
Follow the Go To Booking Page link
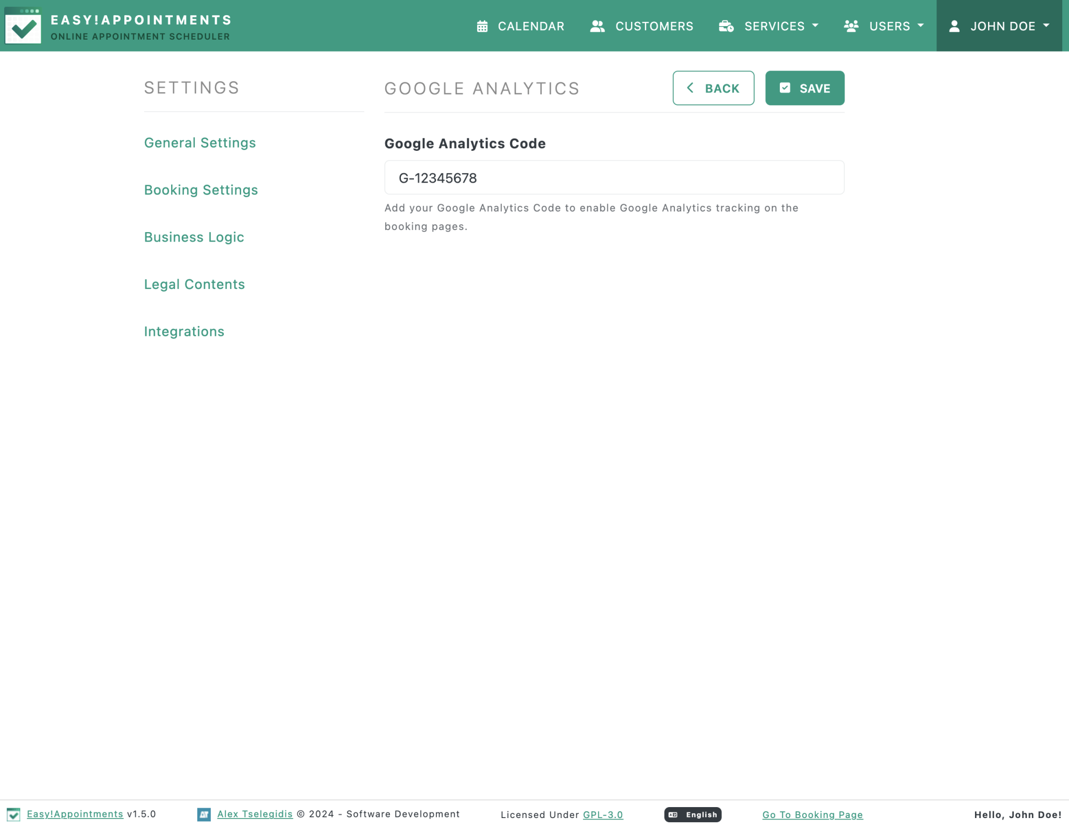click(812, 814)
